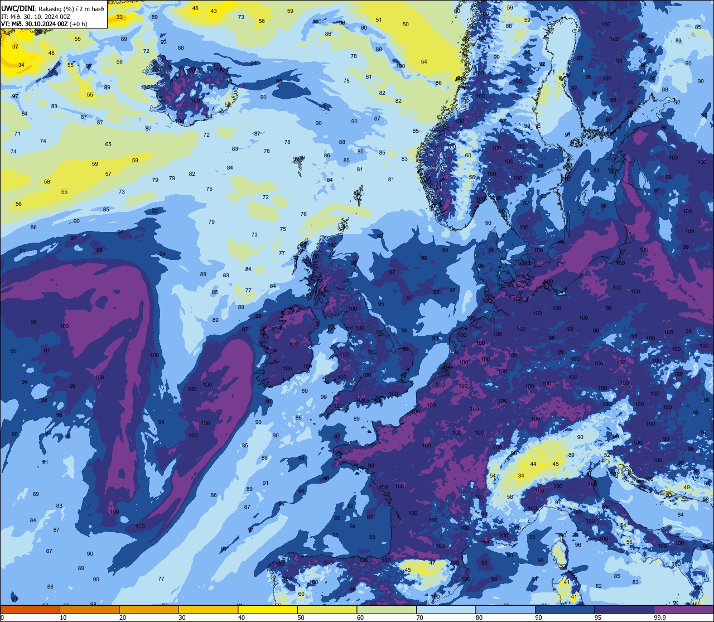Click the 70–80 % pale blue legend swatch

point(446,609)
